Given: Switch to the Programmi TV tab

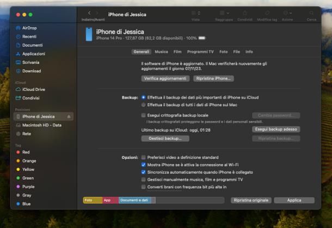Looking at the screenshot, I should coord(200,52).
